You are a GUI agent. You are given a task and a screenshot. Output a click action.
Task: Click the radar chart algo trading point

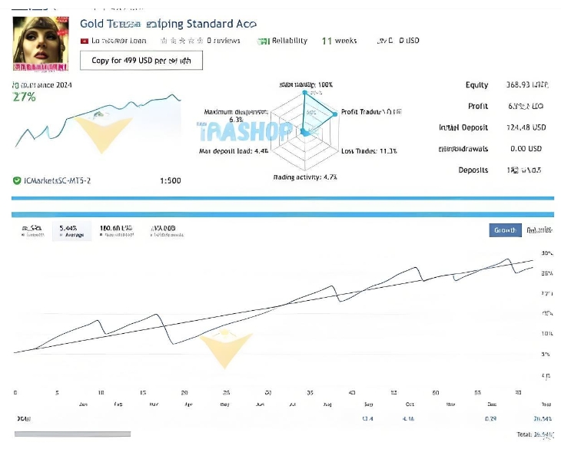pyautogui.click(x=304, y=91)
